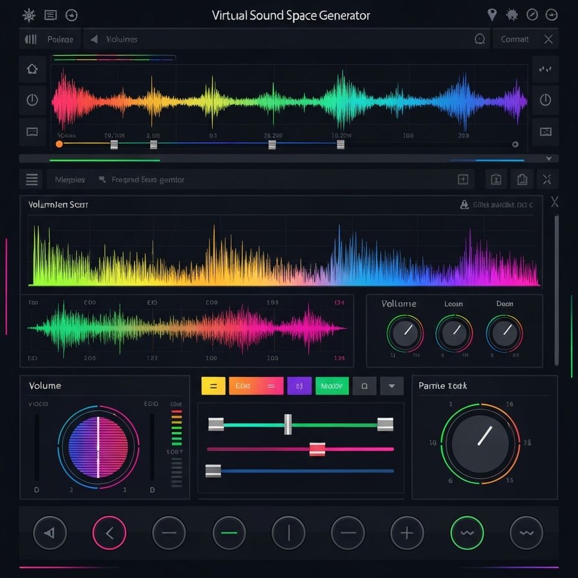
Task: Select the Memories menu item
Action: point(69,179)
